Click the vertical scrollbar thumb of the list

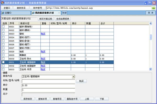(151, 37)
